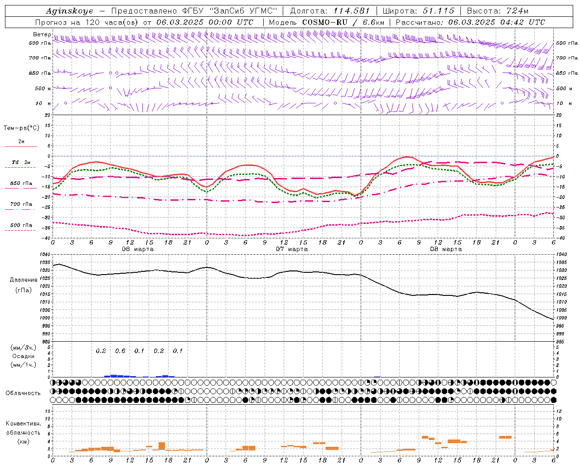This screenshot has width=580, height=464.
Task: Click the 'Осадки' precipitation label
Action: (x=24, y=356)
